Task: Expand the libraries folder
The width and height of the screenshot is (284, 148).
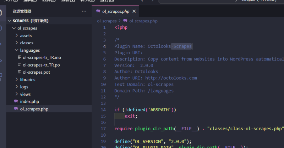Action: [17, 79]
